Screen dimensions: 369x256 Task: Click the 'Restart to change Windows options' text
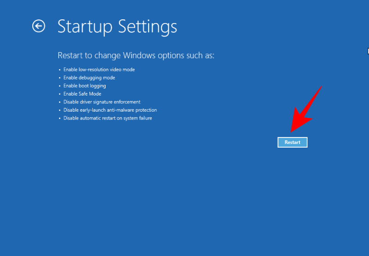pyautogui.click(x=136, y=55)
